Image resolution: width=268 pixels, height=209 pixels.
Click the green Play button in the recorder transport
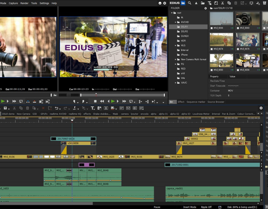coord(113,101)
